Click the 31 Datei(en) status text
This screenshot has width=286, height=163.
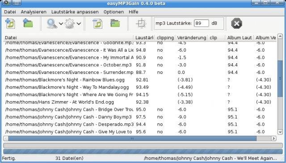[69, 158]
